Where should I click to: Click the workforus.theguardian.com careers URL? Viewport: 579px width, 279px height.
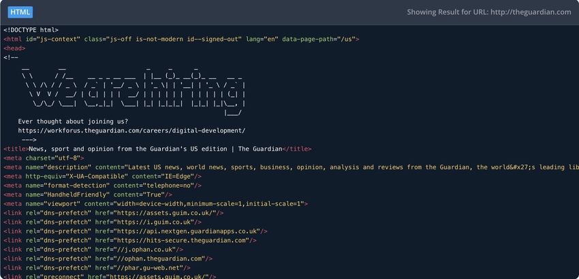click(x=131, y=130)
